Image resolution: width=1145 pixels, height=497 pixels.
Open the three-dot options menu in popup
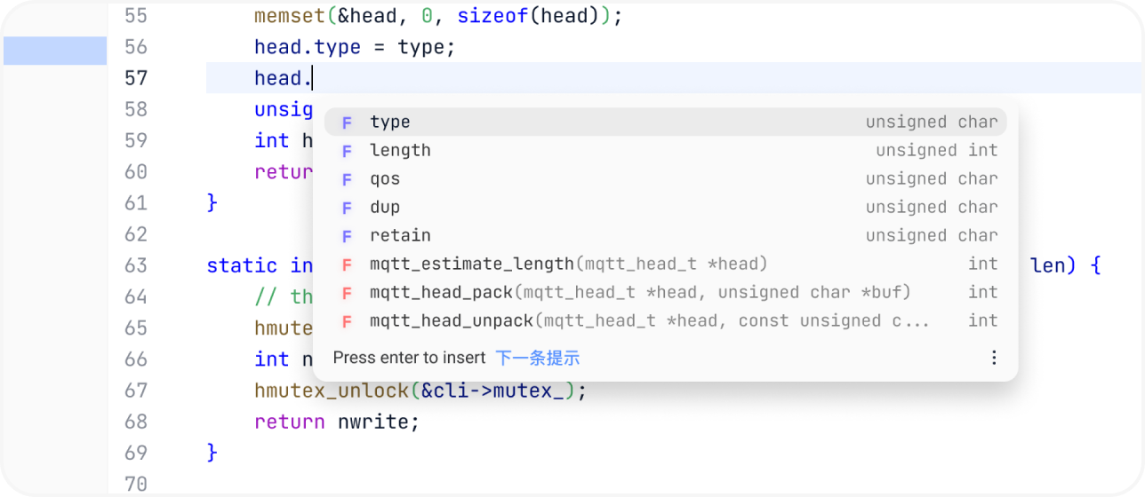pyautogui.click(x=994, y=358)
